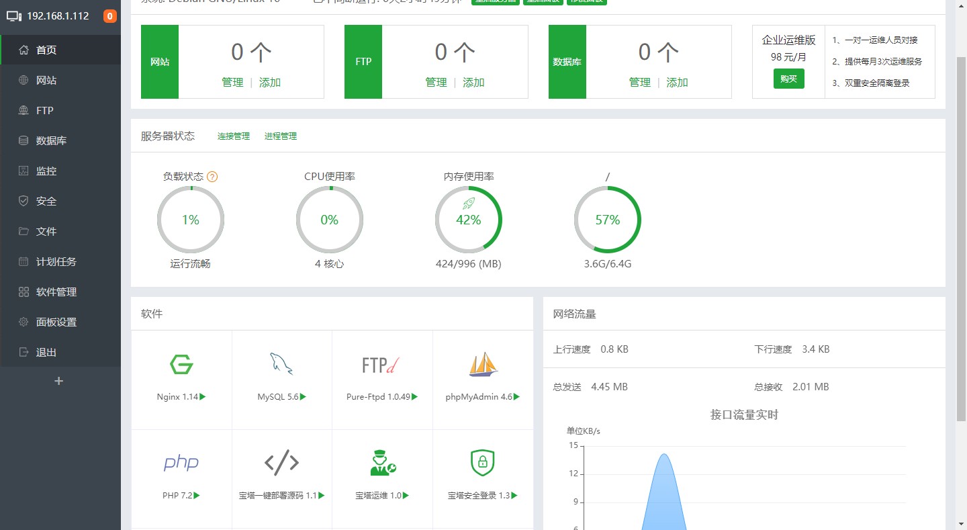Click the orange notification badge showing 0
This screenshot has height=530, width=967.
tap(109, 15)
